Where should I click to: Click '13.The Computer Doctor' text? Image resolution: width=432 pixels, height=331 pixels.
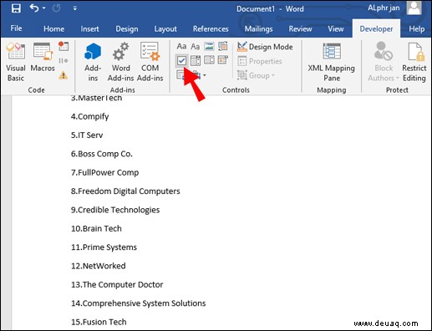(117, 285)
